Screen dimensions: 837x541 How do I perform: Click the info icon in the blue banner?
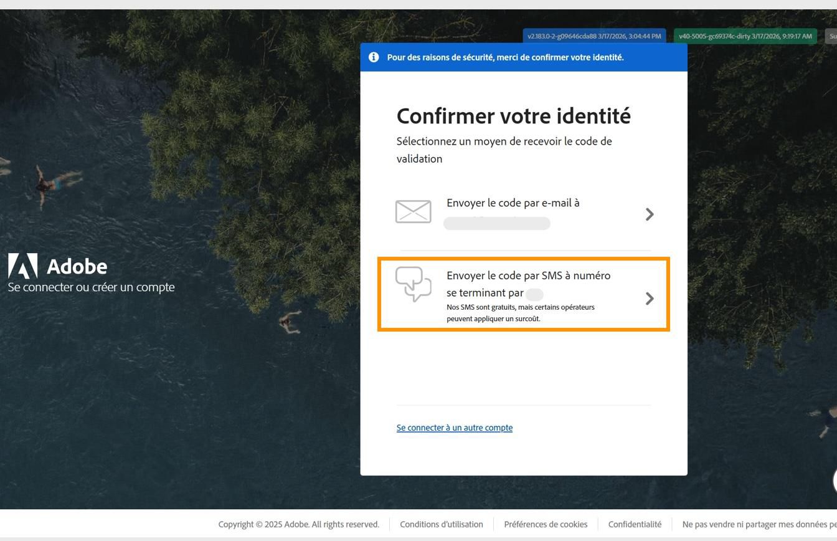point(373,57)
